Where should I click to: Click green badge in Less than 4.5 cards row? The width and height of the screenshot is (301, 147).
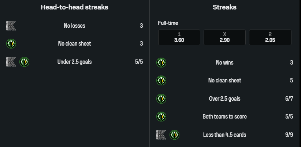(174, 135)
